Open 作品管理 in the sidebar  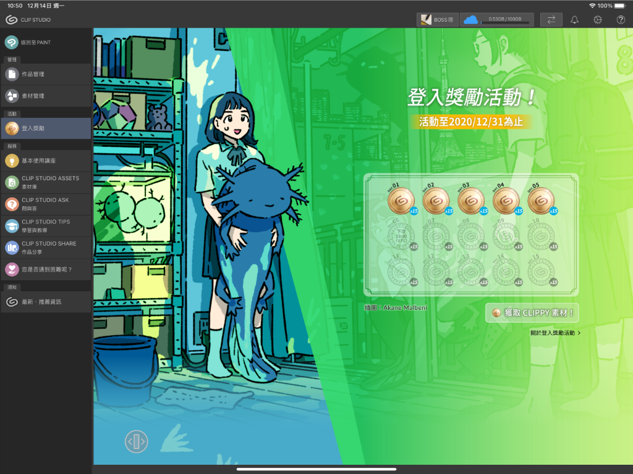pos(46,74)
